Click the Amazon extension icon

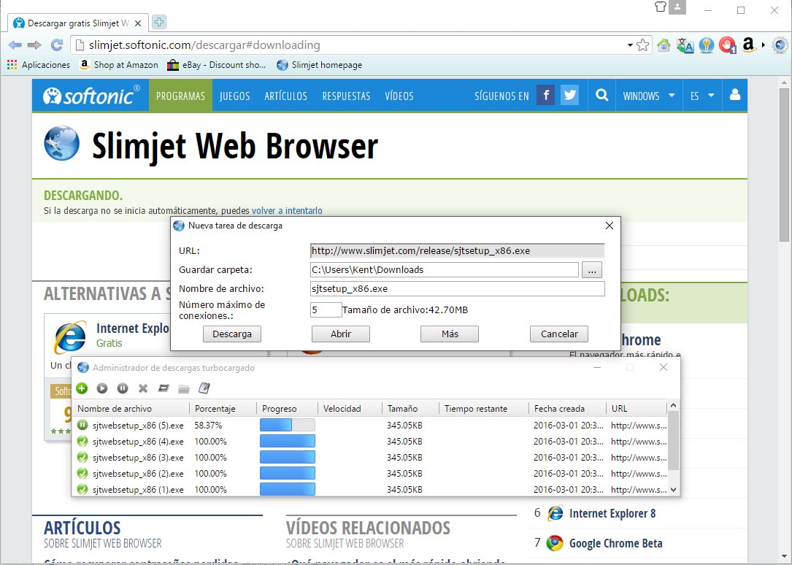[x=748, y=45]
